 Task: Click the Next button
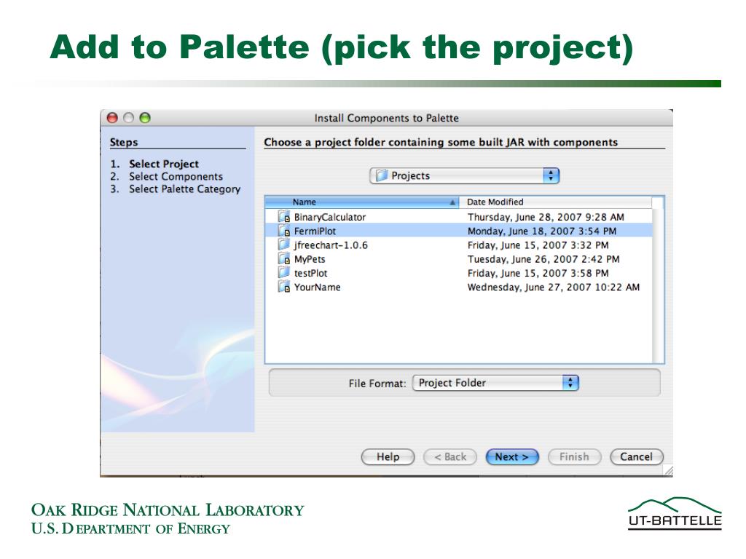pos(512,457)
